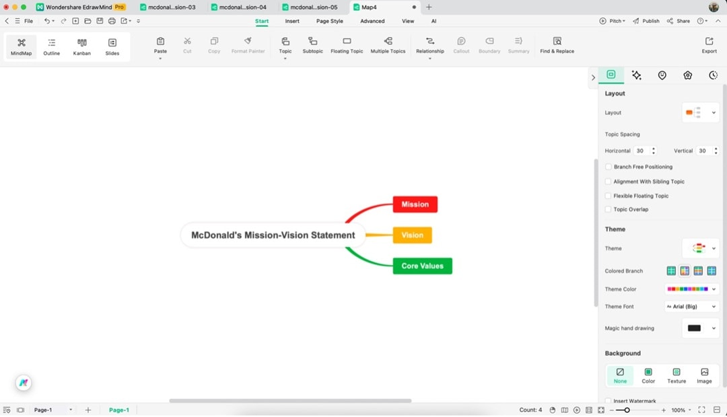The width and height of the screenshot is (727, 417).
Task: Choose the first Colored Branch swatch
Action: pyautogui.click(x=671, y=270)
